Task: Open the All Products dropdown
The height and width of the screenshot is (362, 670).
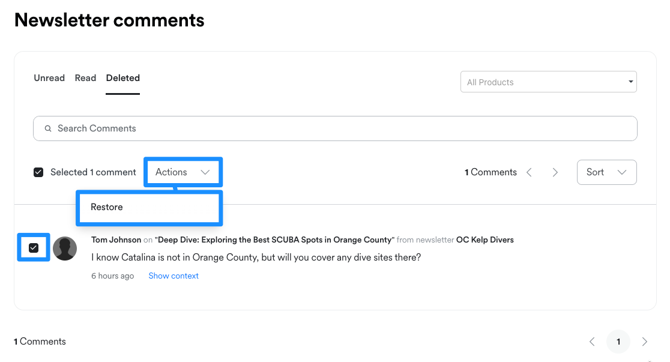Action: tap(548, 82)
